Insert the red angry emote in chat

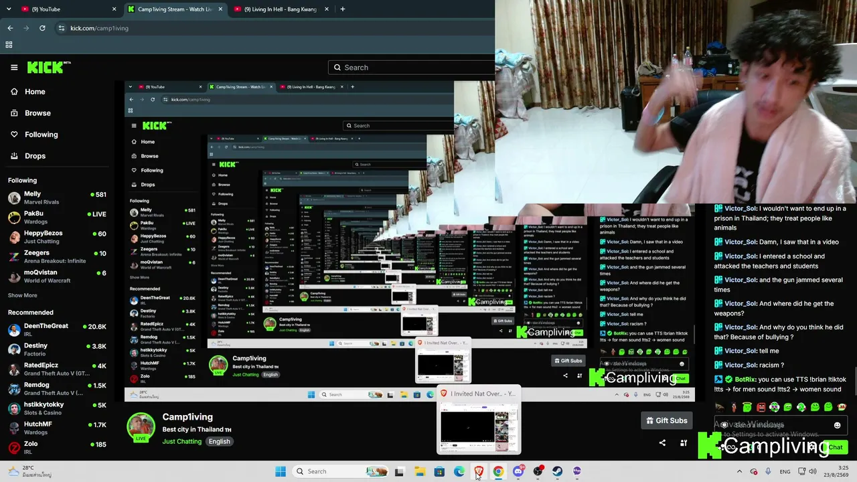[x=761, y=407]
